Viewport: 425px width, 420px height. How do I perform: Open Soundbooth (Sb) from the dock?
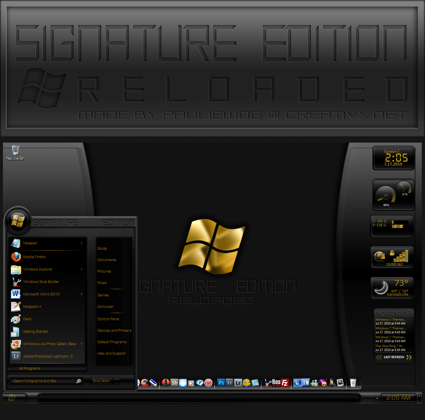tap(175, 382)
